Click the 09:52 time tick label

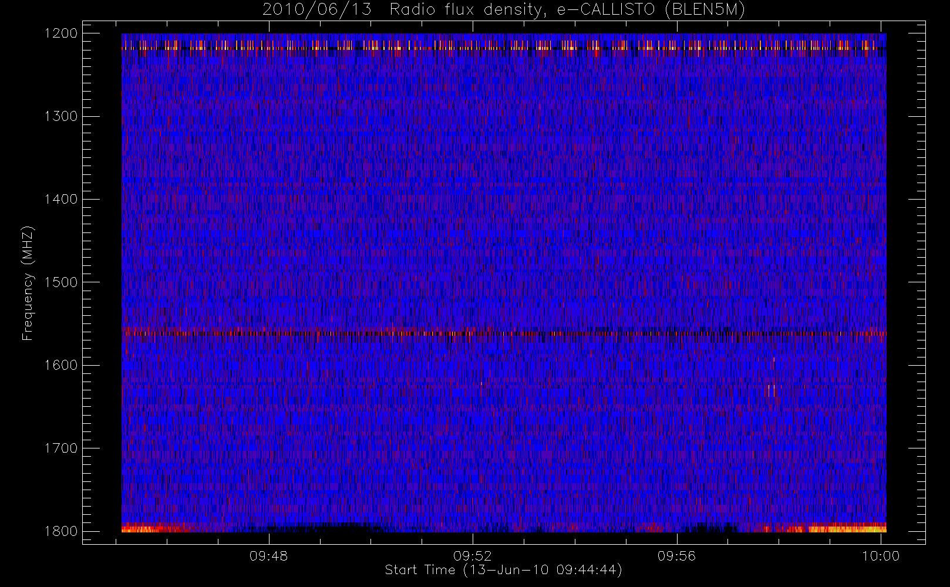[x=473, y=556]
